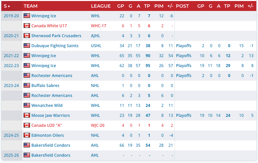Click the US flag beside Buffalo Sabres

27,86
